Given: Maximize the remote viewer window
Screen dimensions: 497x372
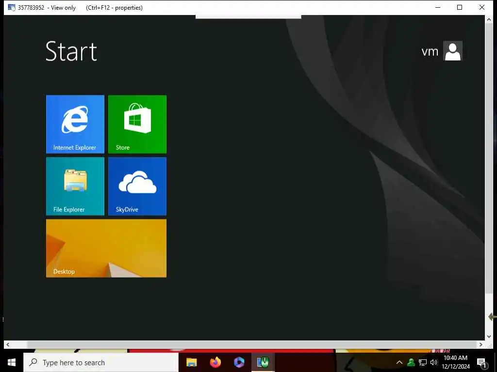Looking at the screenshot, I should tap(460, 7).
